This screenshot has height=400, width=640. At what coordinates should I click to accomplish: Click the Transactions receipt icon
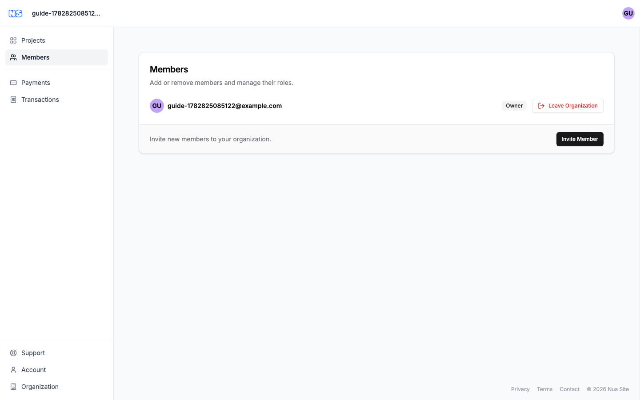(x=13, y=100)
